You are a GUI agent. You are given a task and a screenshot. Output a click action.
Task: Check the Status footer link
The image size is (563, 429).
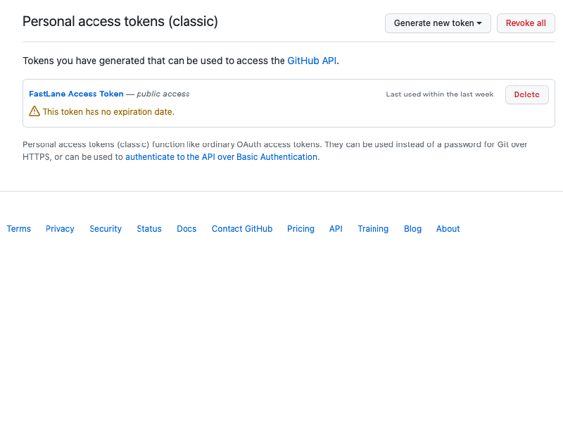[149, 229]
